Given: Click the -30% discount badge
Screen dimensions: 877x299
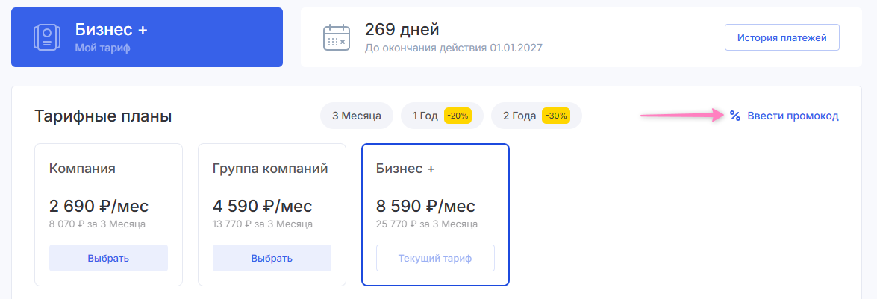Looking at the screenshot, I should pos(555,116).
